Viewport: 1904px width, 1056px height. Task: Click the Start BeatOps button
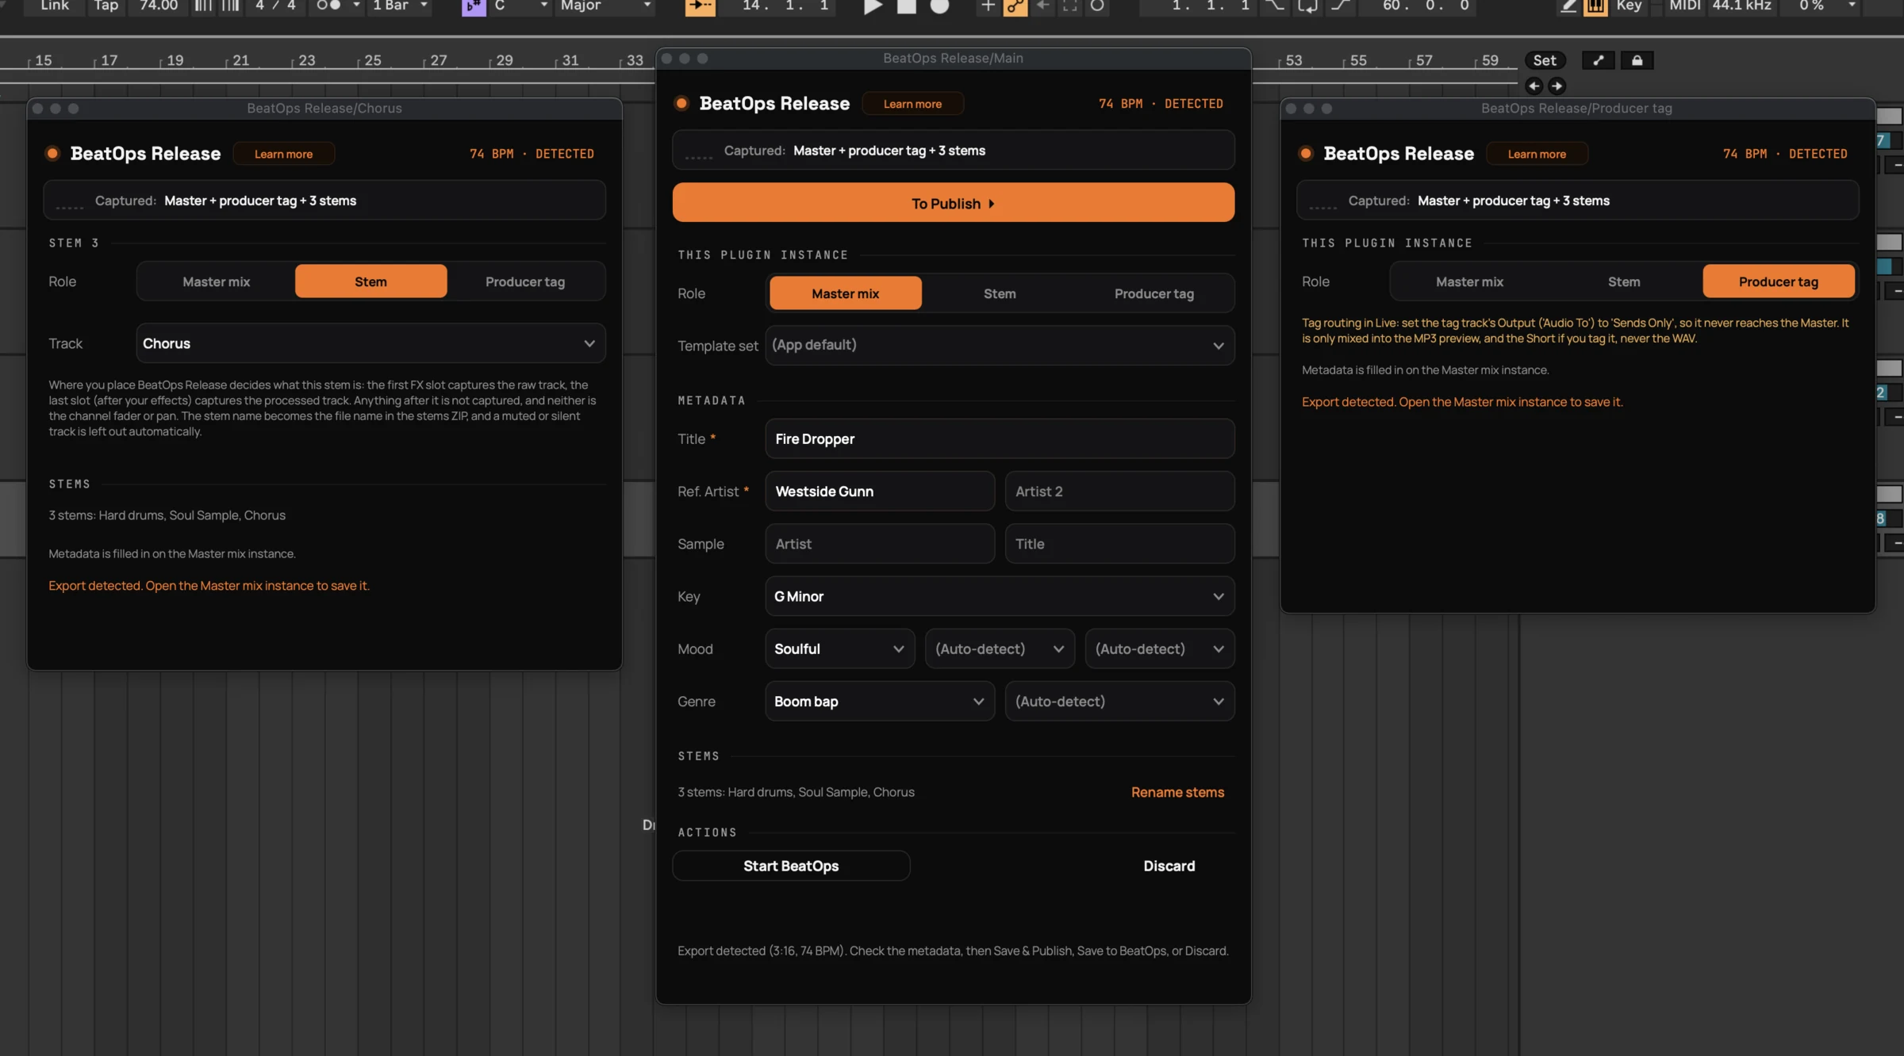(791, 866)
